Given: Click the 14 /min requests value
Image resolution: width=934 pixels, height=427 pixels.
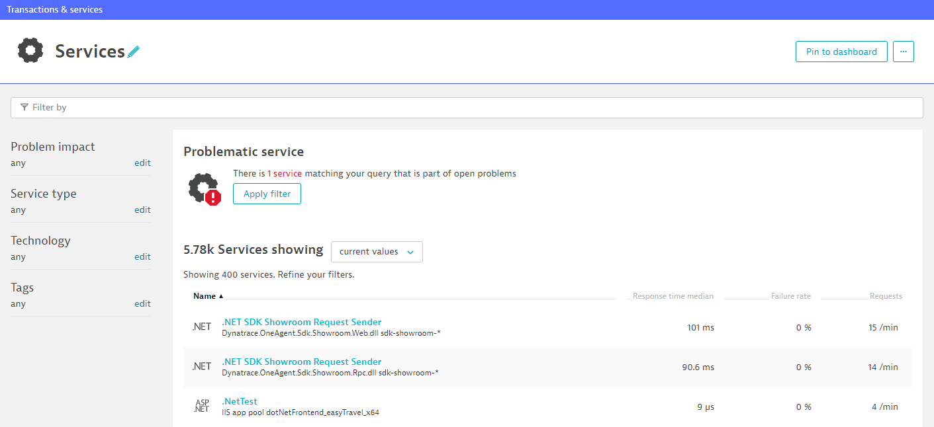Looking at the screenshot, I should [x=883, y=367].
